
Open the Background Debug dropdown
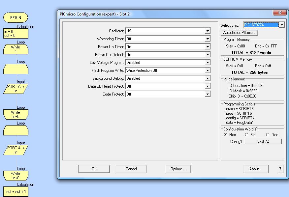[x=168, y=78]
